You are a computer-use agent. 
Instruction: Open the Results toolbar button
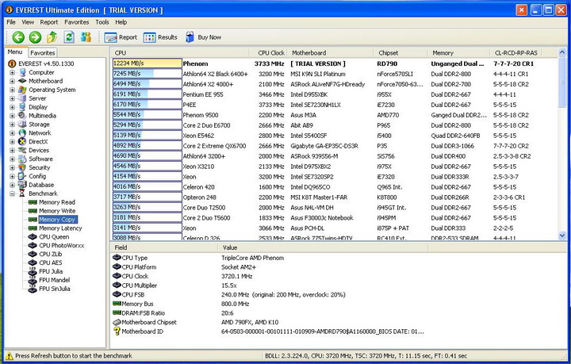[160, 37]
